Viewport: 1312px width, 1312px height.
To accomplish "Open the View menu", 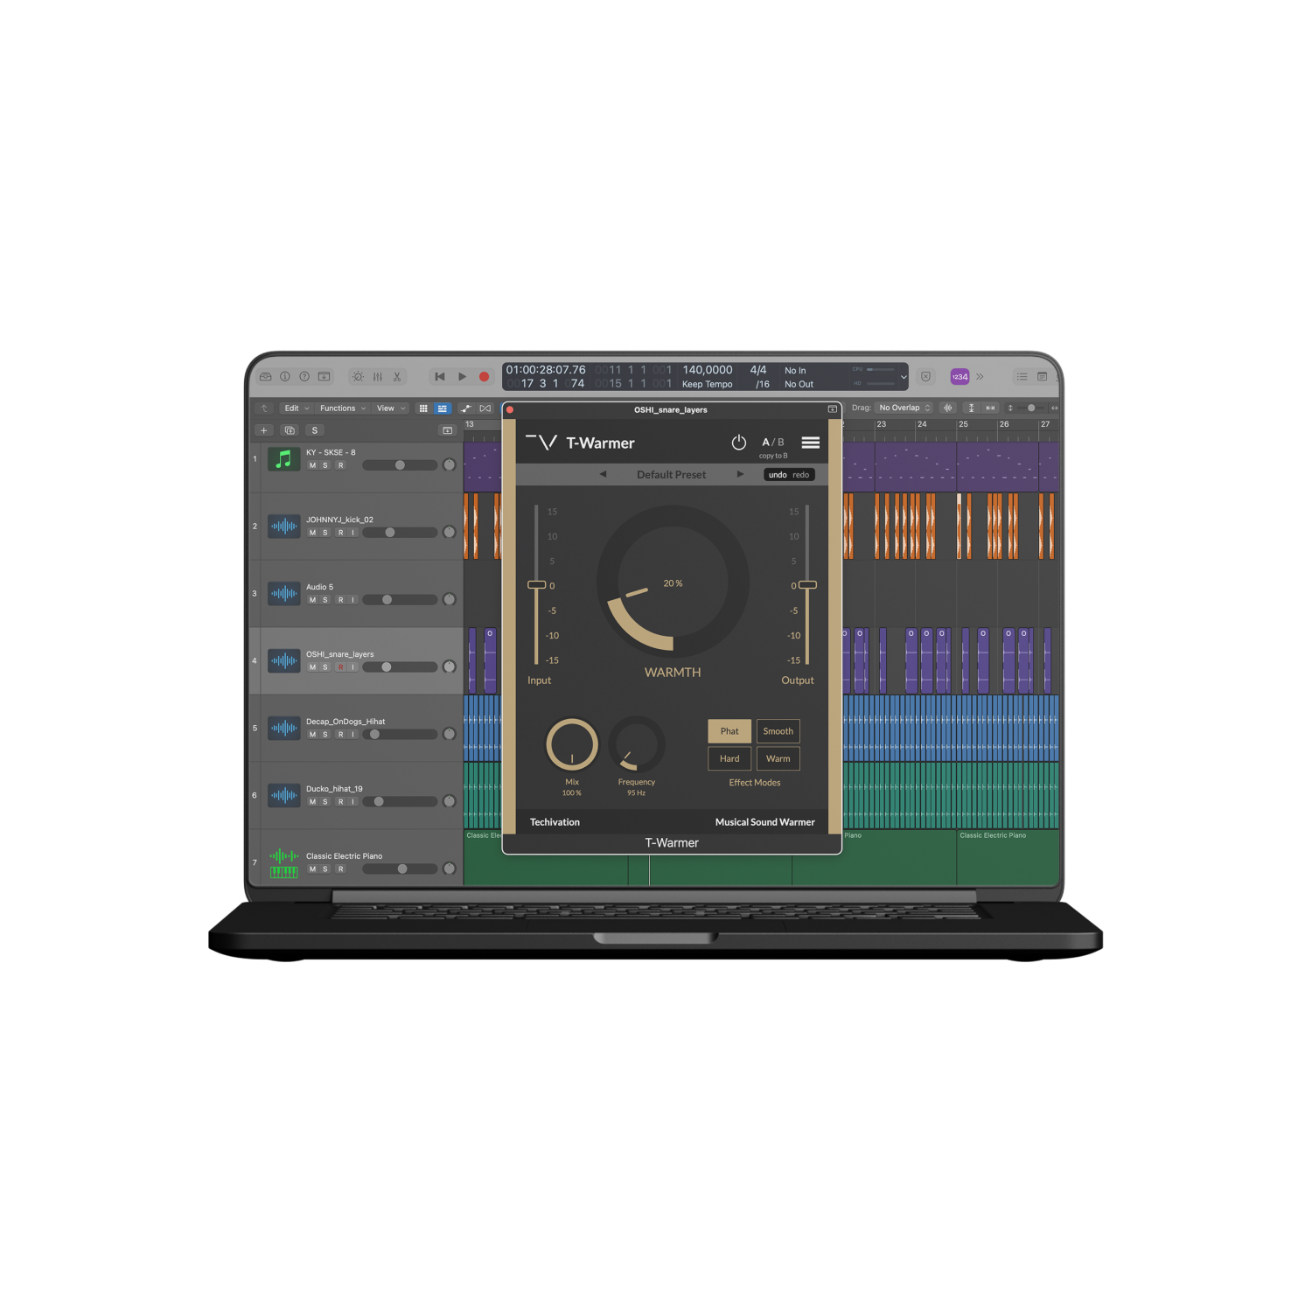I will pos(390,408).
